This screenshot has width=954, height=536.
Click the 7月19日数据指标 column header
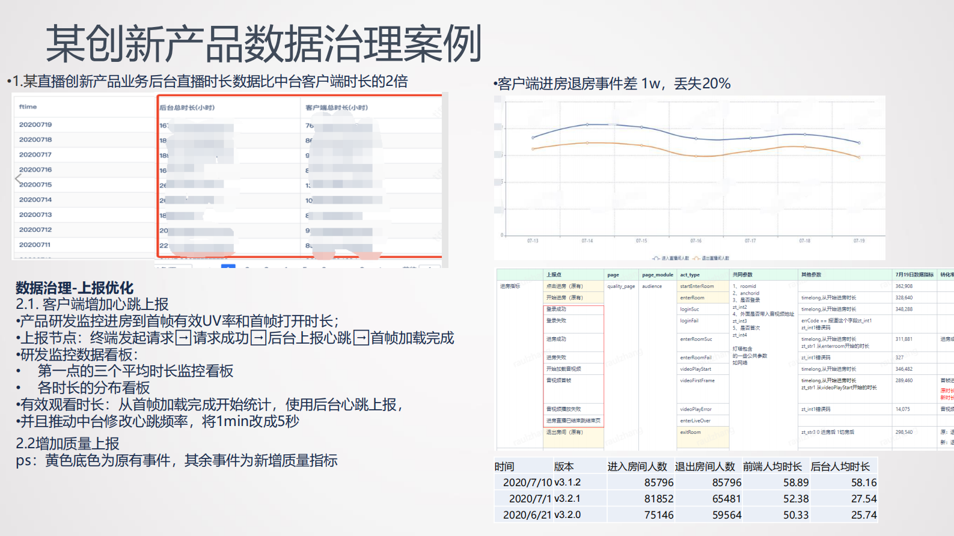(x=914, y=275)
